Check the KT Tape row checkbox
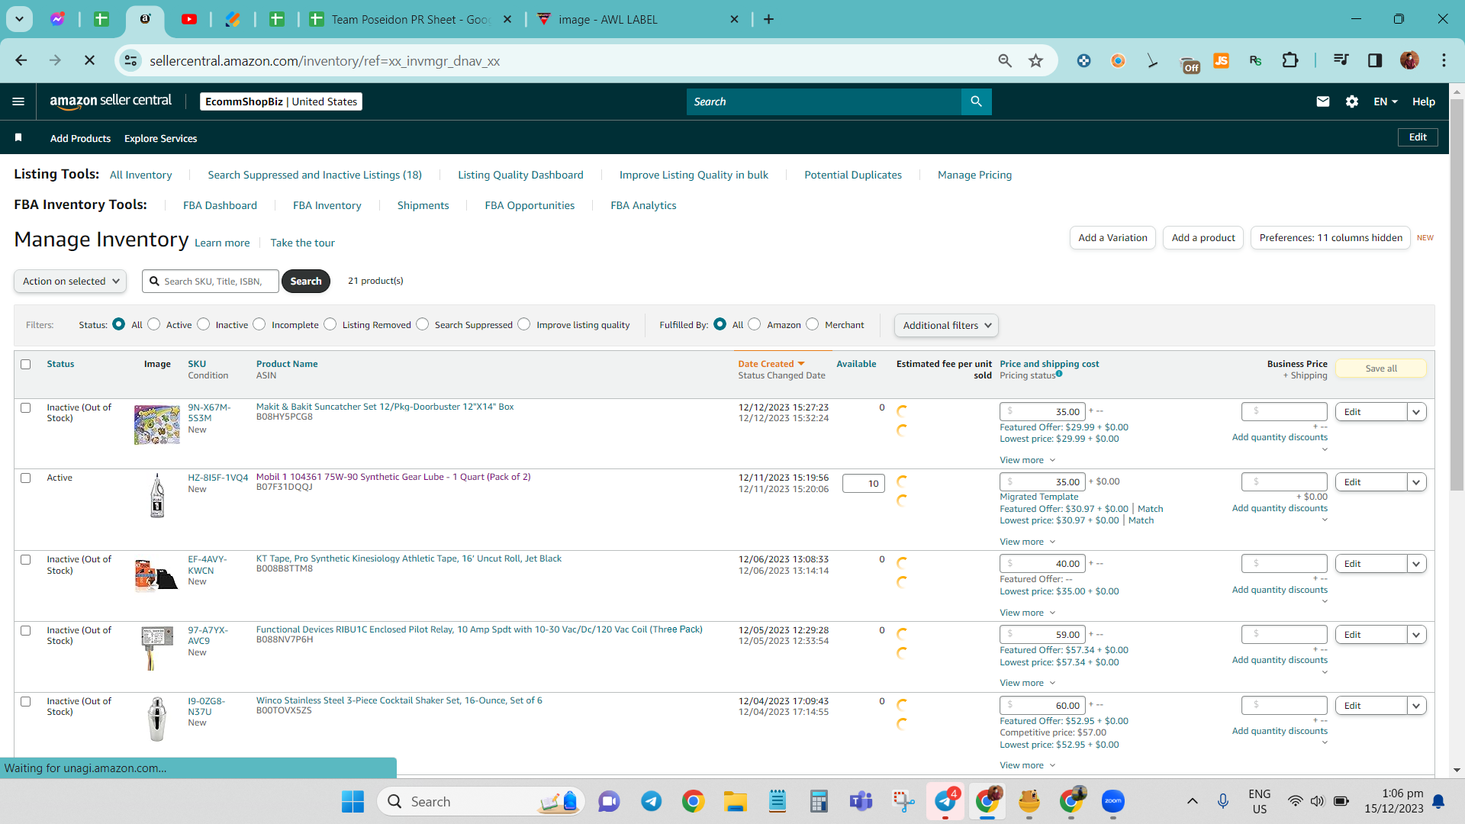Viewport: 1465px width, 824px height. tap(26, 559)
